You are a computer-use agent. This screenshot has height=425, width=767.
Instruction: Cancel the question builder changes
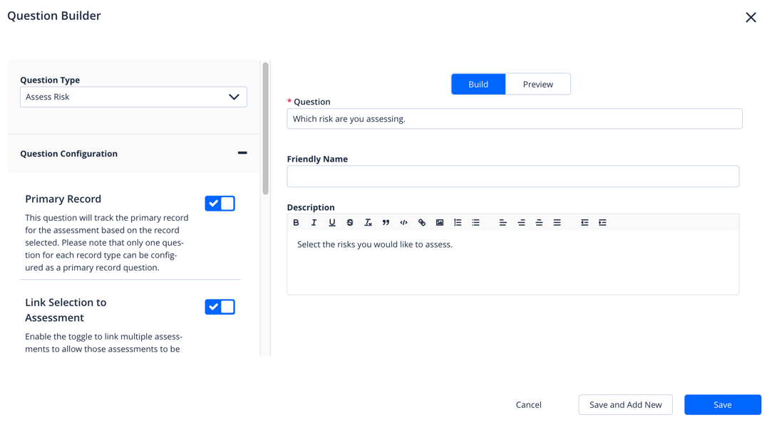pos(528,404)
